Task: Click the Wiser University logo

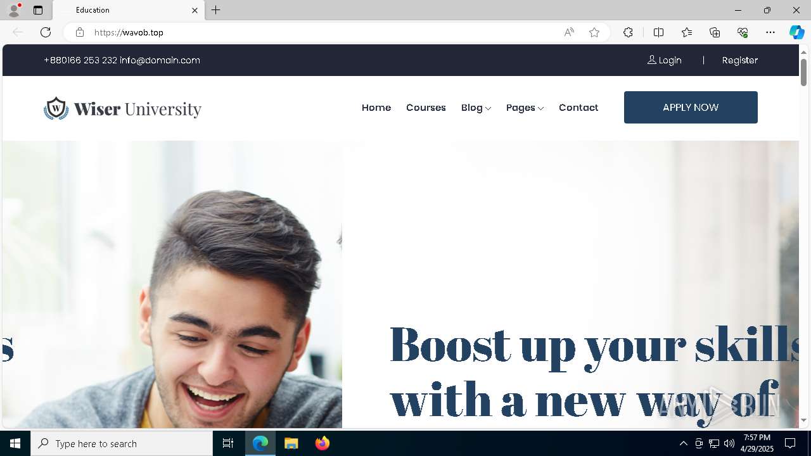Action: pos(122,108)
